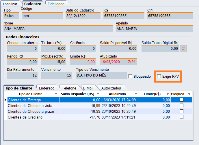The image size is (199, 145).
Task: Switch to the Endereço tab
Action: (46, 88)
